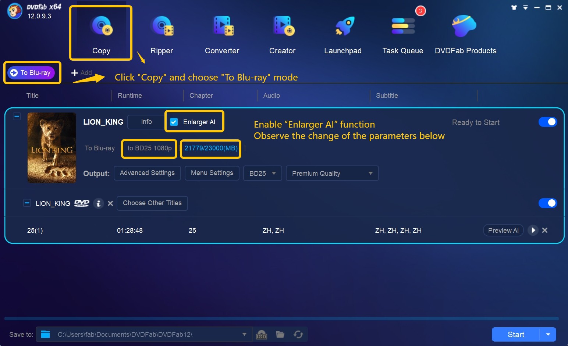
Task: Play preview of title 25(1)
Action: point(533,230)
